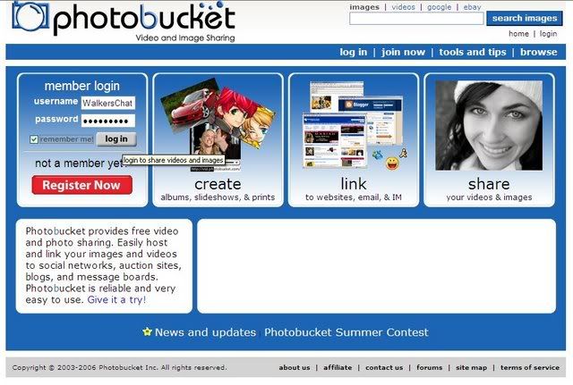
Task: Open the link websites screenshot image
Action: point(354,125)
